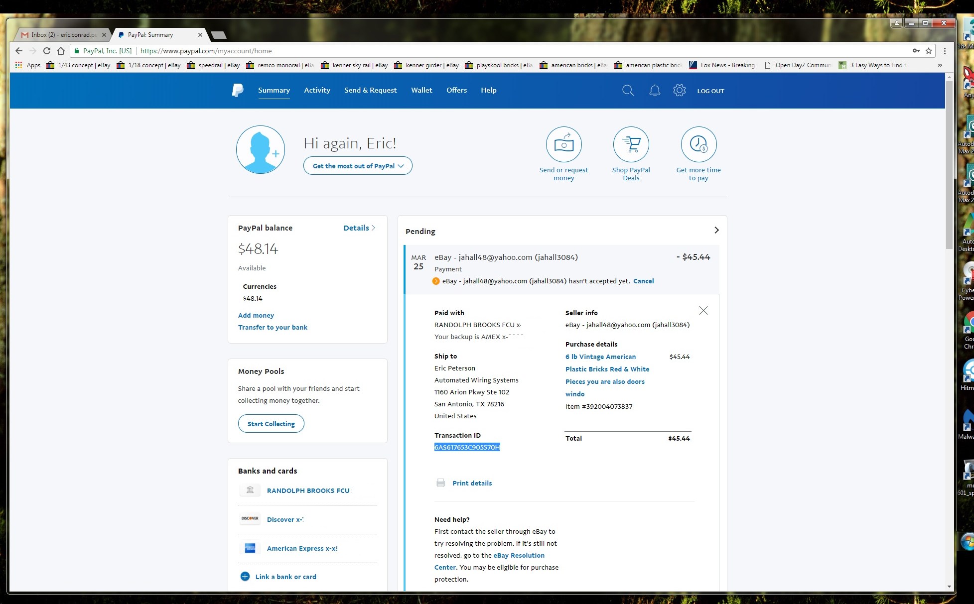Screen dimensions: 974x604
Task: Click the PayPal logo icon
Action: 238,90
